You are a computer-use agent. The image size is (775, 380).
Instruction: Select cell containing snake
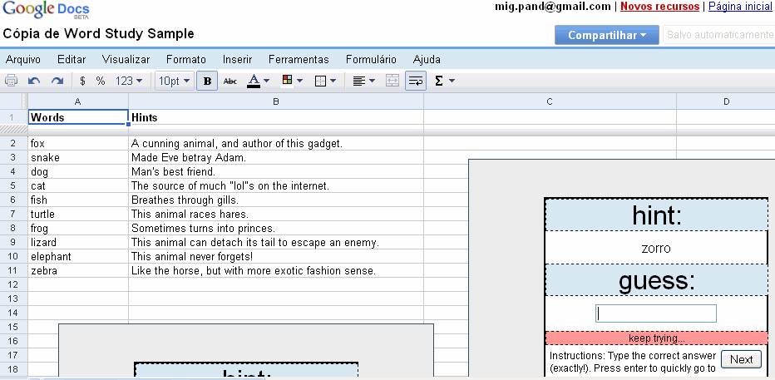tap(78, 158)
